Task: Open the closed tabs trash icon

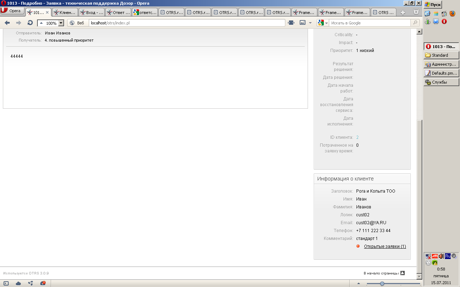Action: pyautogui.click(x=416, y=12)
